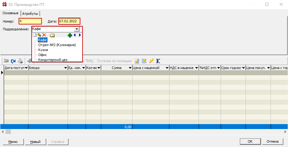Select Кухня in the department list

[43, 50]
